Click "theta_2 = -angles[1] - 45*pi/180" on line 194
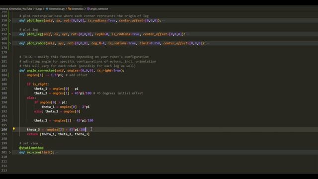 pyautogui.click(x=64, y=120)
